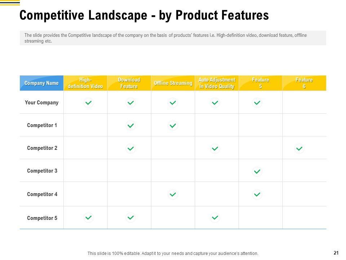Click Competitor 2's Auto Adjustment checkmark
346x260 pixels.
[x=215, y=148]
